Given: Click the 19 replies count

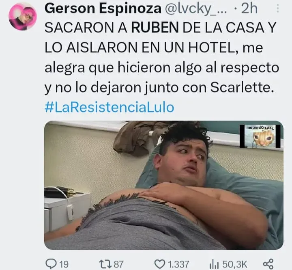Looking at the screenshot, I should click(64, 264).
